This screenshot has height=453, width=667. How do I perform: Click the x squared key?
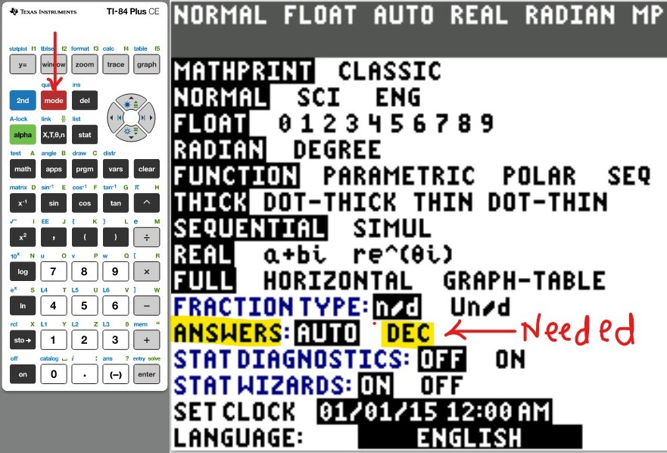click(x=23, y=237)
